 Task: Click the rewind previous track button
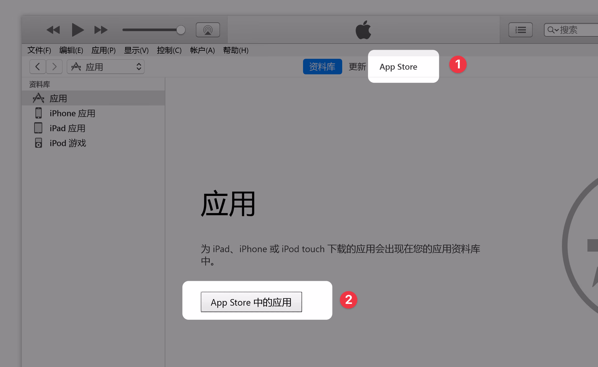pyautogui.click(x=53, y=30)
